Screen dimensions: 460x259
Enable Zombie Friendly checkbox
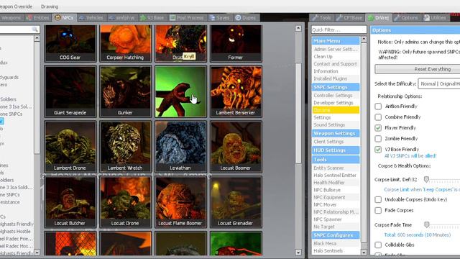point(378,139)
